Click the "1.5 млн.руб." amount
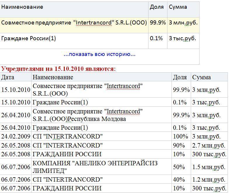 point(209,167)
